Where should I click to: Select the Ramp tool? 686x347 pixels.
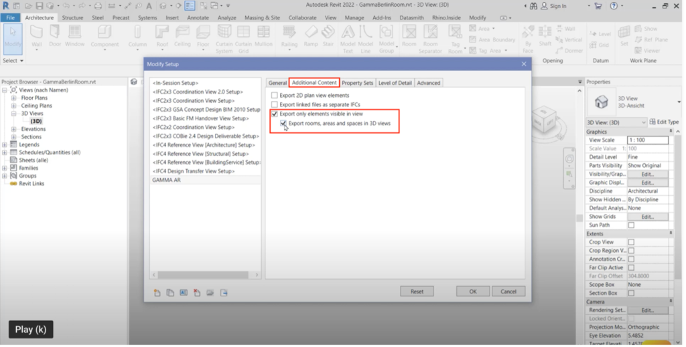click(x=311, y=36)
